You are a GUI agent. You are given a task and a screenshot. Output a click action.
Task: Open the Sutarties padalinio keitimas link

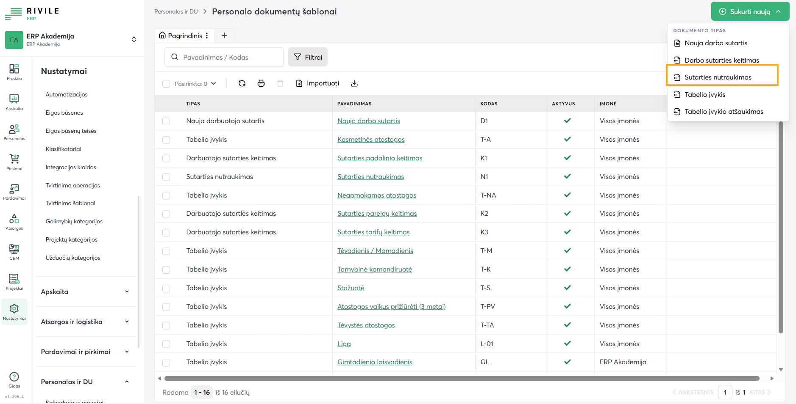pyautogui.click(x=380, y=158)
